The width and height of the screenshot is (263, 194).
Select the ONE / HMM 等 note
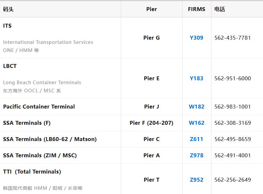[x=21, y=50]
